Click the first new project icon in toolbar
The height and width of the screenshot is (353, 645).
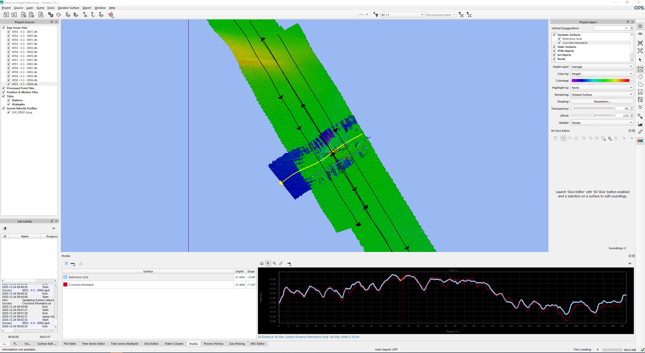pos(6,15)
